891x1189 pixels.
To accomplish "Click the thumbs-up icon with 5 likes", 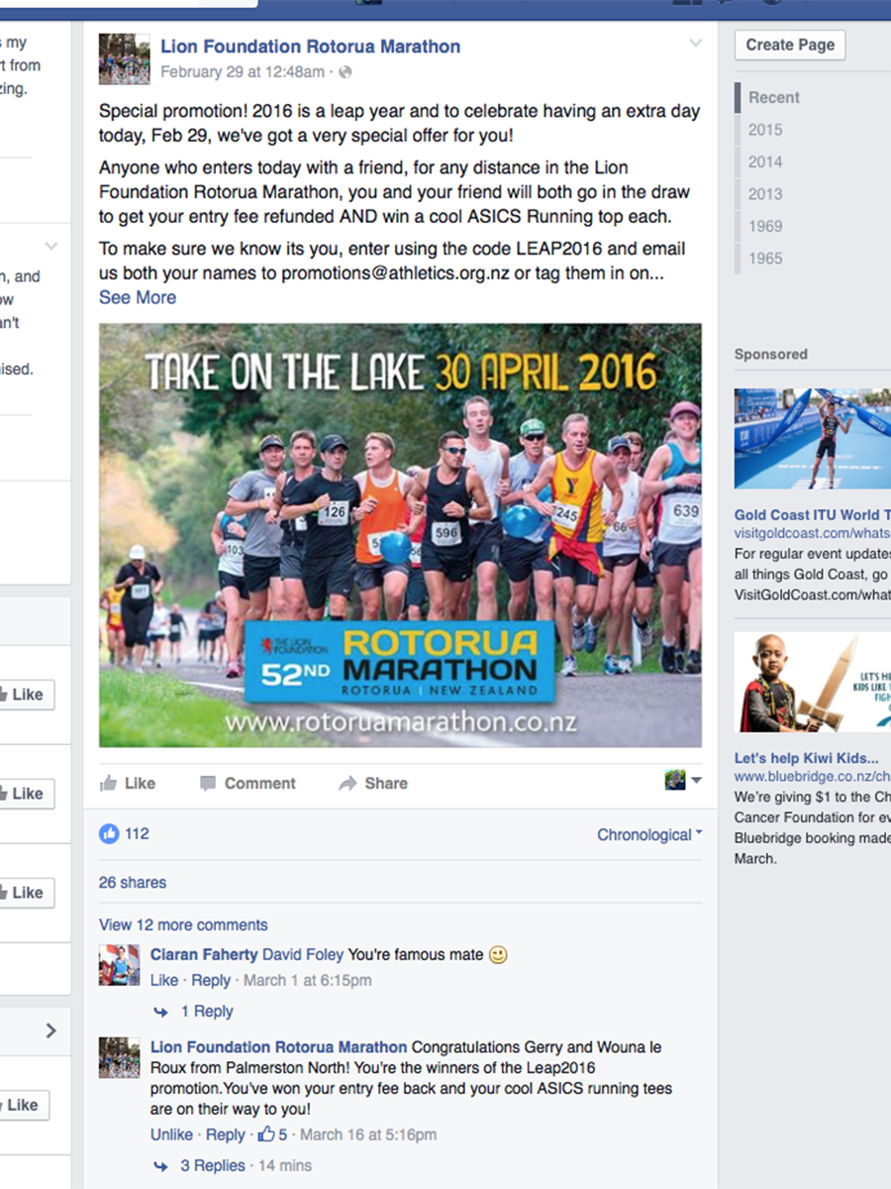I will 266,1135.
